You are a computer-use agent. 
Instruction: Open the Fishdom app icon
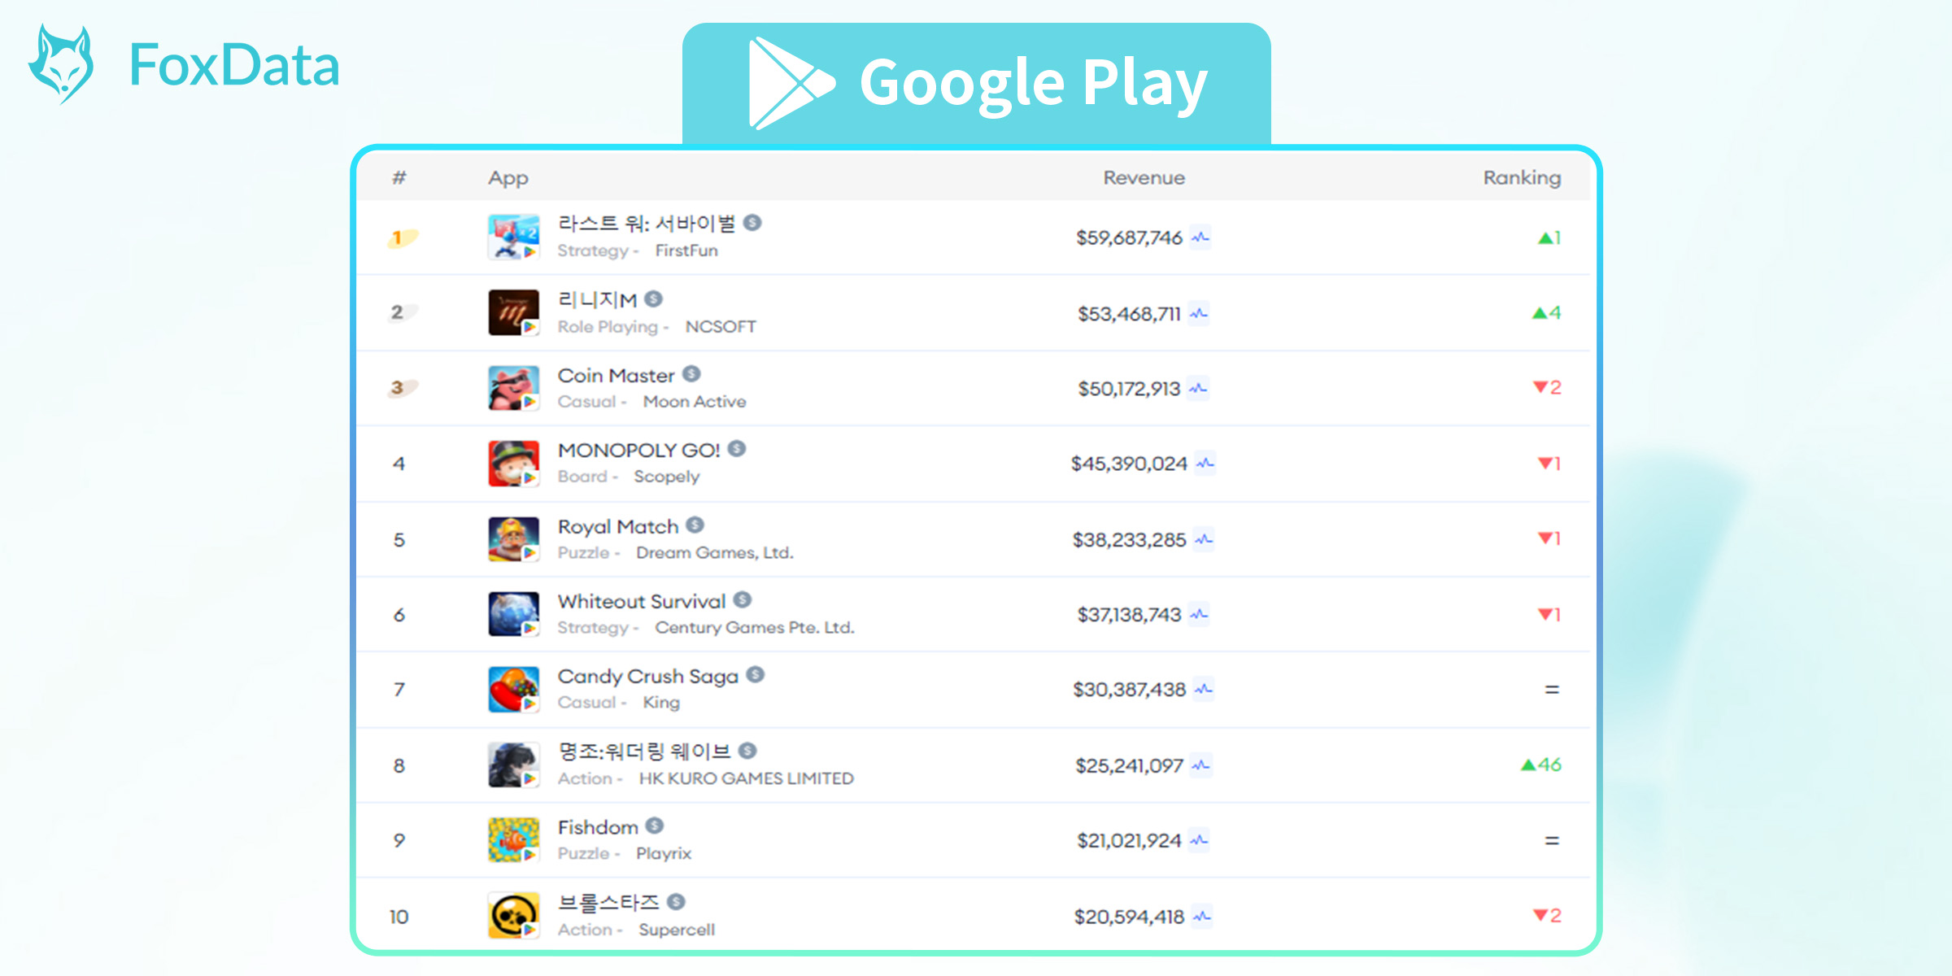point(513,840)
